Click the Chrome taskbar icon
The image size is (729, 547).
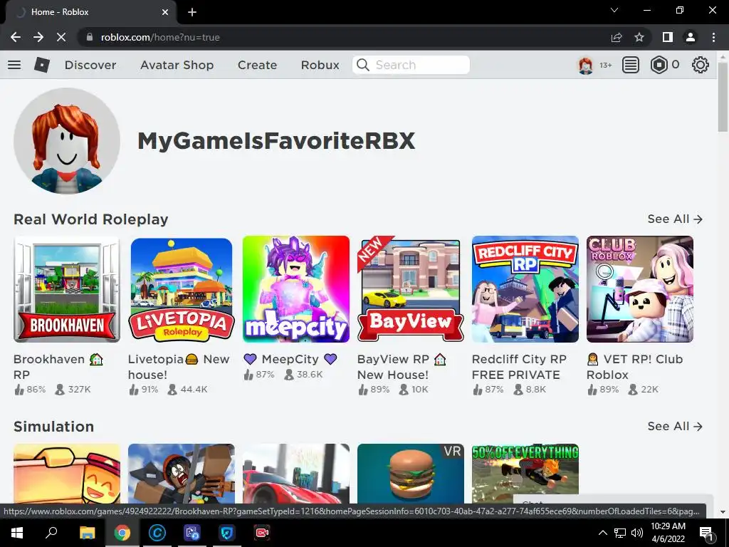[122, 533]
